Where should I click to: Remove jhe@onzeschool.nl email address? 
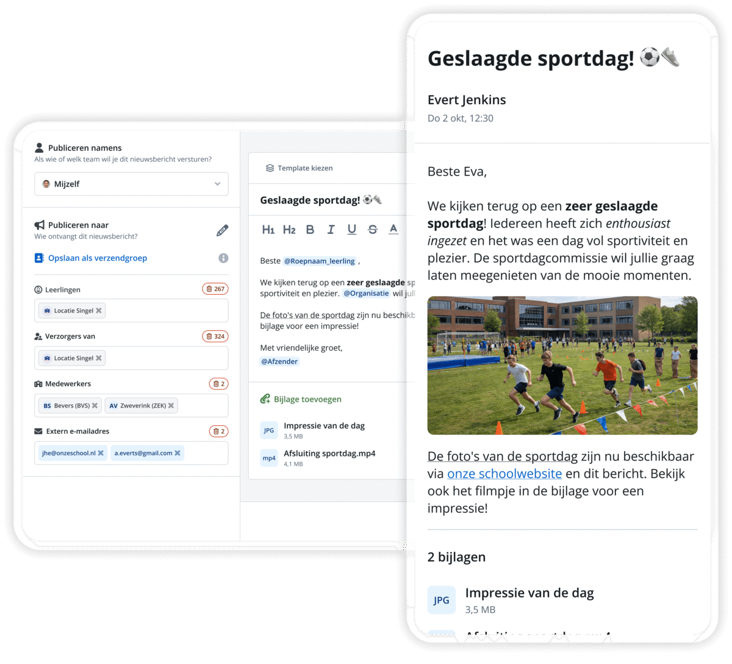[101, 453]
